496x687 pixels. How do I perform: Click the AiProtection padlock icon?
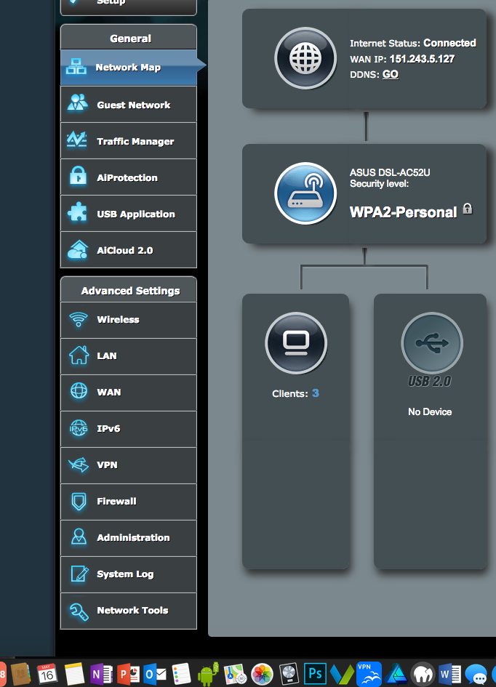click(x=78, y=176)
